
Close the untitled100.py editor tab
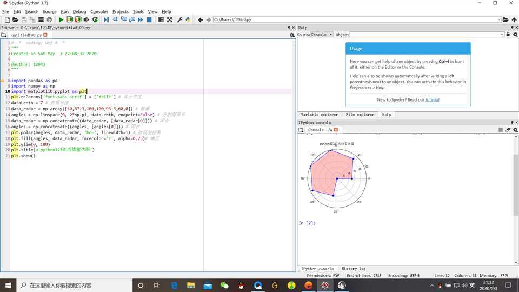[x=45, y=35]
